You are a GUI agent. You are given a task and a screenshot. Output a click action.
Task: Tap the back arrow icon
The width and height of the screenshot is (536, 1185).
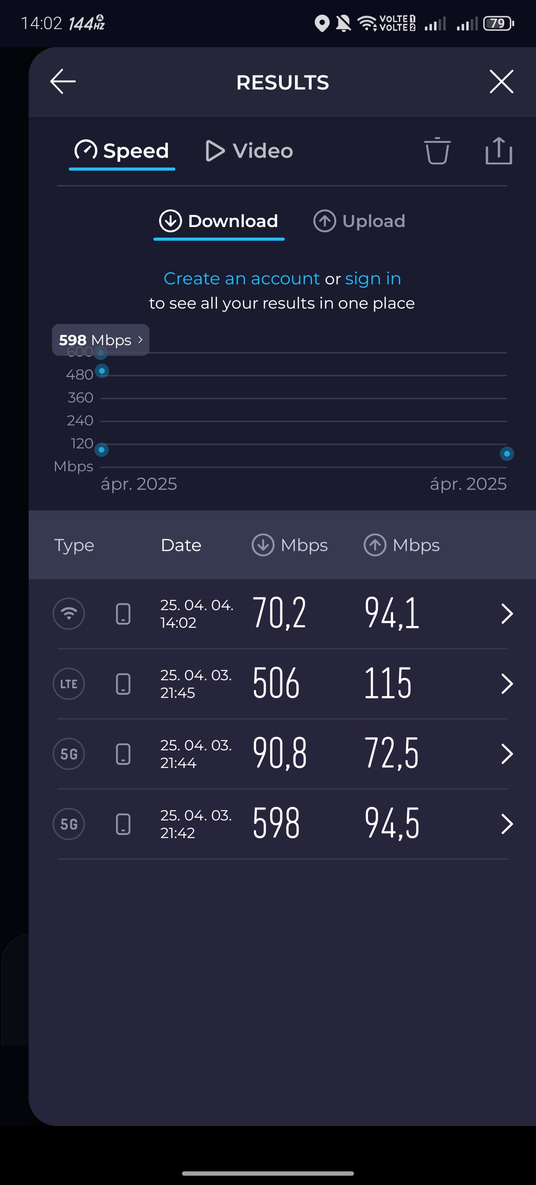pos(63,82)
